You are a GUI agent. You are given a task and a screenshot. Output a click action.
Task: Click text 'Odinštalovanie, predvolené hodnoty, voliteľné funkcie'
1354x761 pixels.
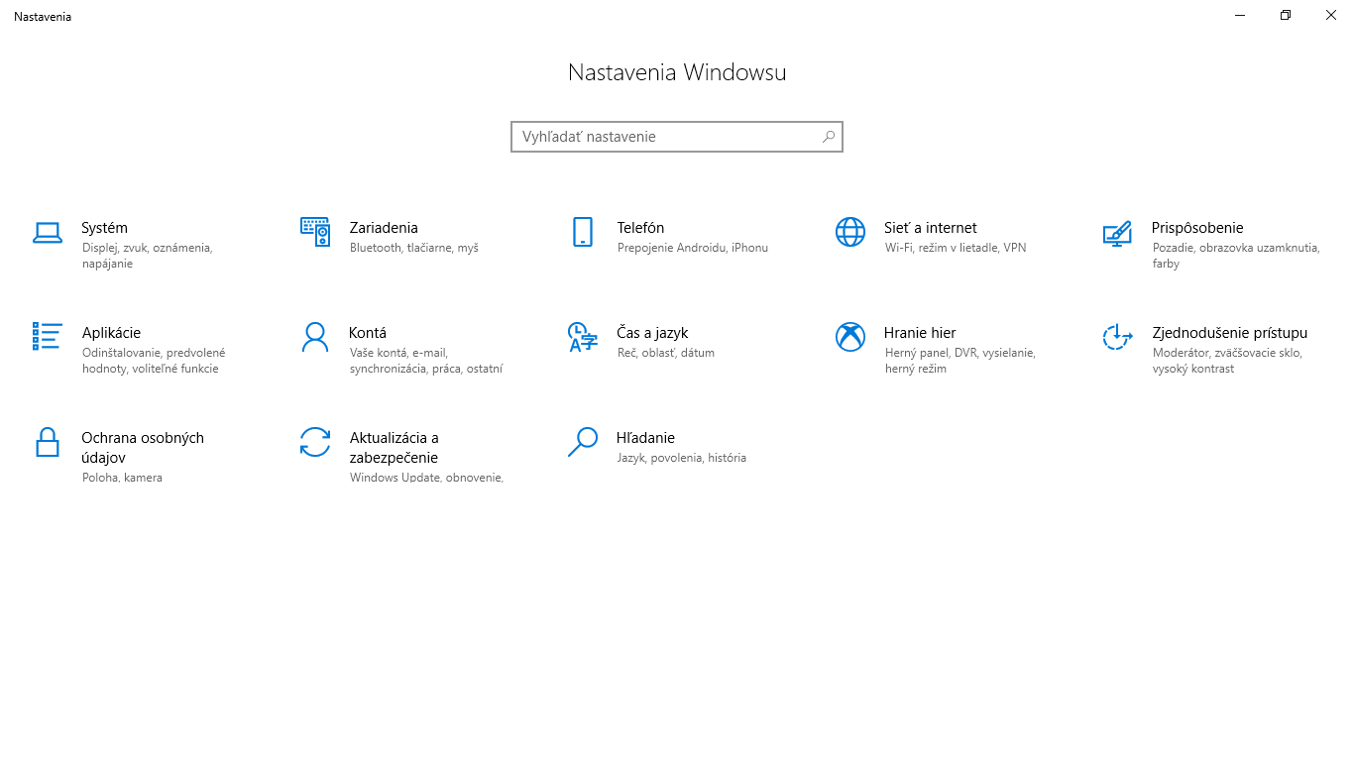[154, 361]
